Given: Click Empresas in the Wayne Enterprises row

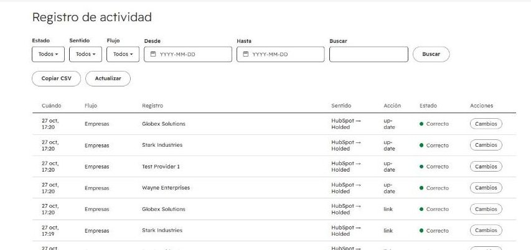Looking at the screenshot, I should coord(97,188).
